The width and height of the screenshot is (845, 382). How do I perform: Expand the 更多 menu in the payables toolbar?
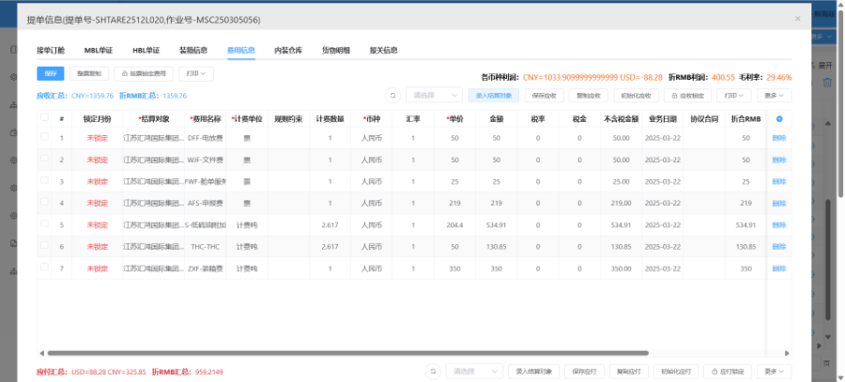[x=775, y=372]
